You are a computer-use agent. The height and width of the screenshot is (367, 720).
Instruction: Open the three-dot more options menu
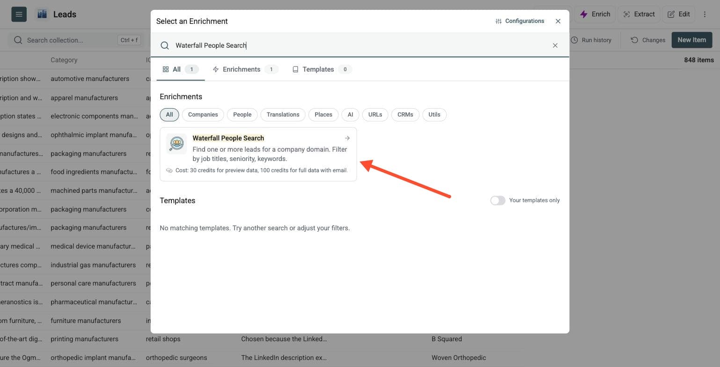coord(705,14)
